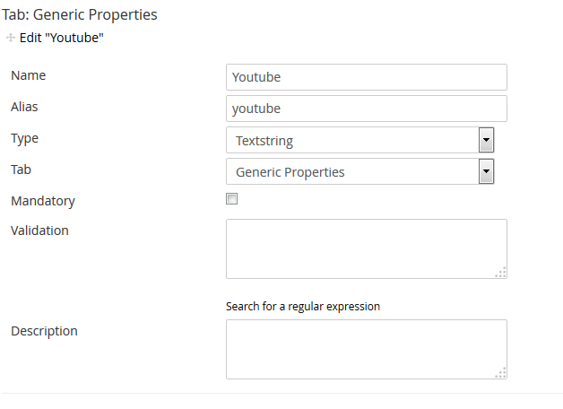
Task: Click the resize grip of the Description textarea
Action: pyautogui.click(x=500, y=373)
